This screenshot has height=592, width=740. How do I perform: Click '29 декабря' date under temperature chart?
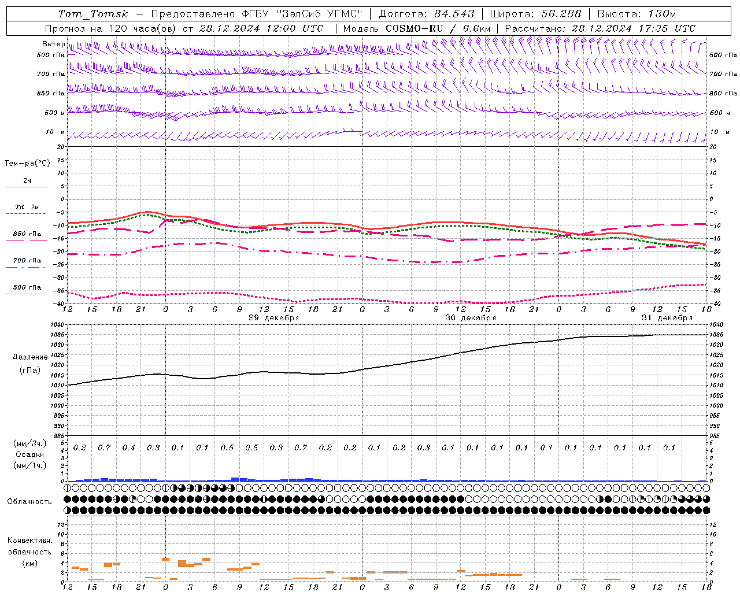click(x=273, y=318)
